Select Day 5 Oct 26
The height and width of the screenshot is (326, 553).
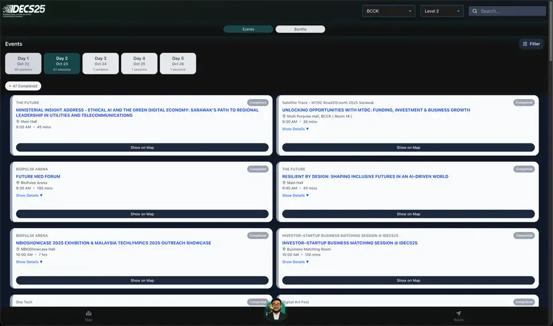pos(178,63)
